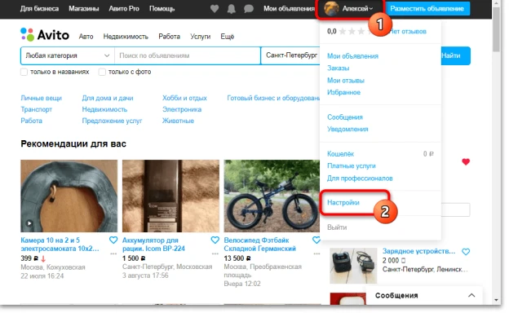509x313 pixels.
Task: Open Электроника category link
Action: click(x=182, y=109)
